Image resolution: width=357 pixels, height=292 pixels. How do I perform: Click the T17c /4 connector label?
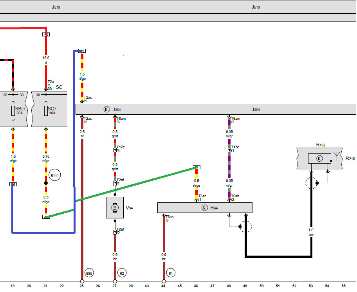pos(121,149)
